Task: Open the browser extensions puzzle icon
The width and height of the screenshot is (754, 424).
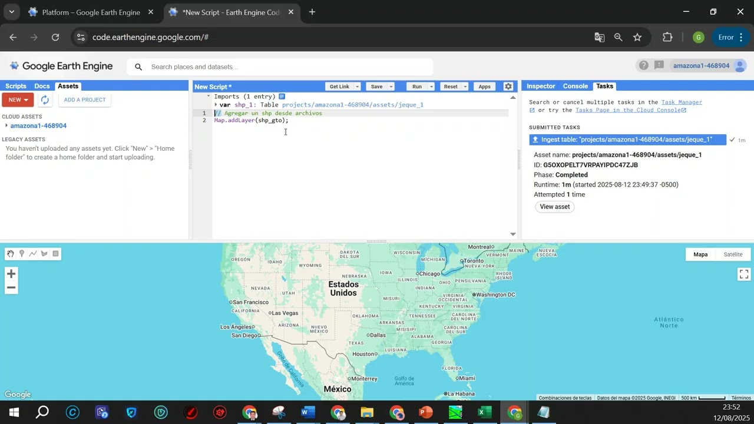Action: (x=667, y=37)
